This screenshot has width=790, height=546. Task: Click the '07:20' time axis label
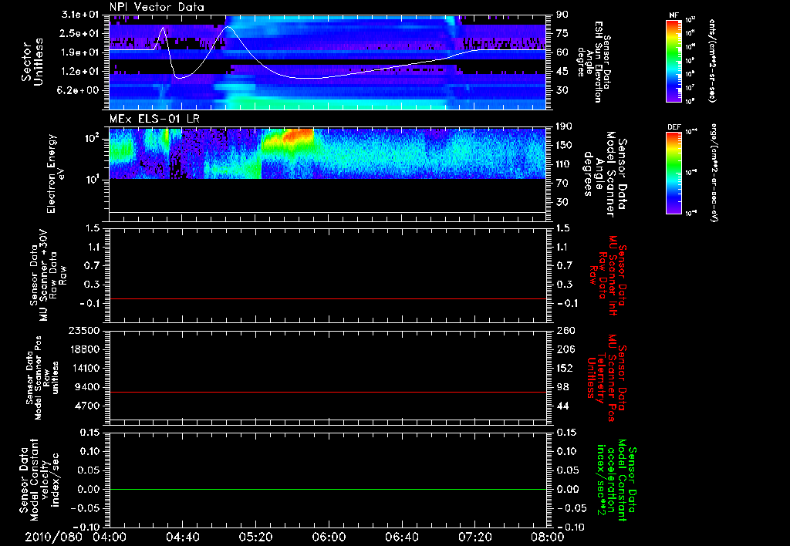(x=475, y=537)
